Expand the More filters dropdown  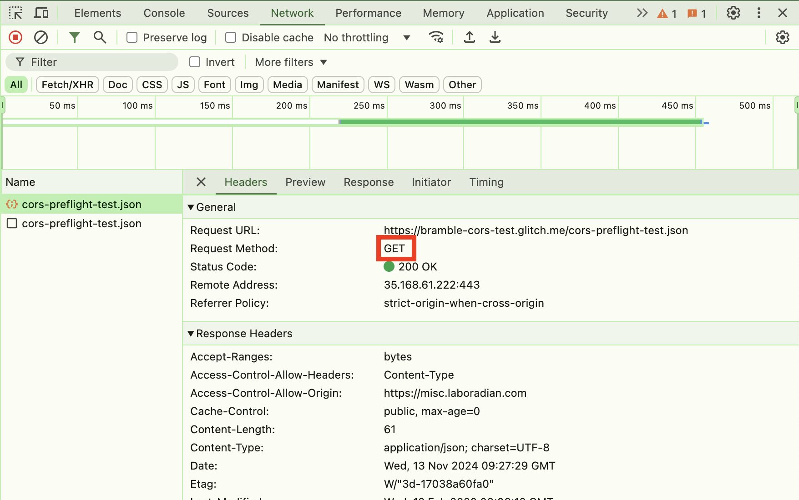(x=291, y=62)
